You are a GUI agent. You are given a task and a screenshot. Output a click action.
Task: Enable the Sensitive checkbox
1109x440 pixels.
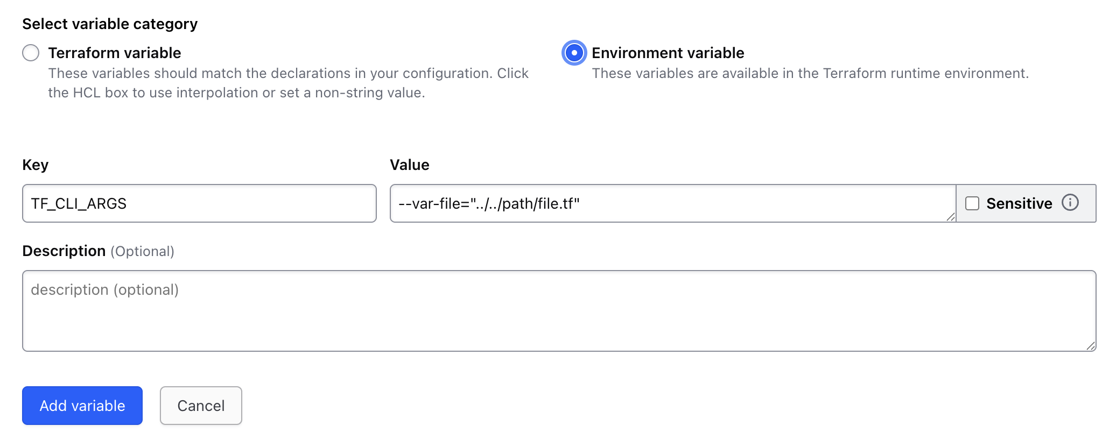click(972, 203)
